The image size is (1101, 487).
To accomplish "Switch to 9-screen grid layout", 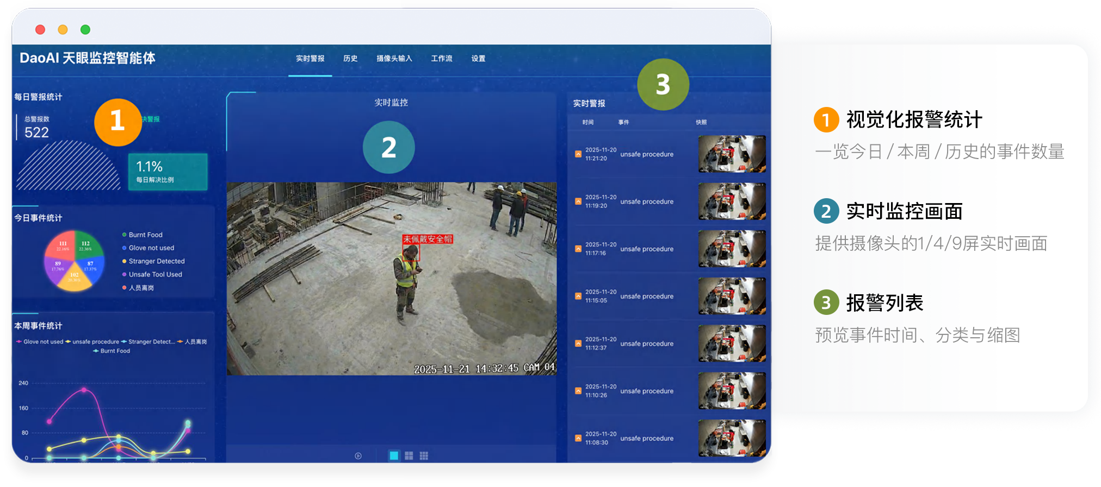I will (424, 456).
